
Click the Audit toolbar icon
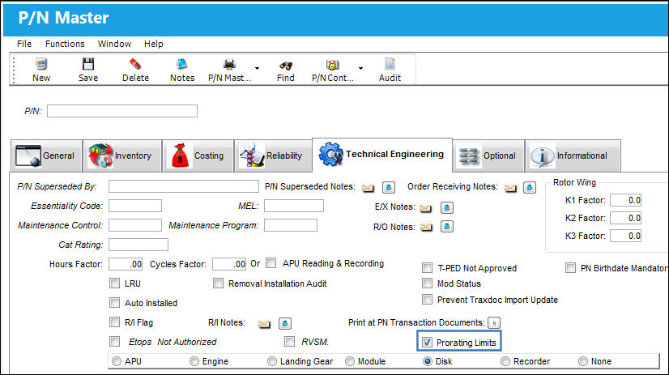[390, 65]
